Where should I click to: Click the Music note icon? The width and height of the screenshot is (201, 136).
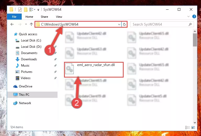[18, 66]
